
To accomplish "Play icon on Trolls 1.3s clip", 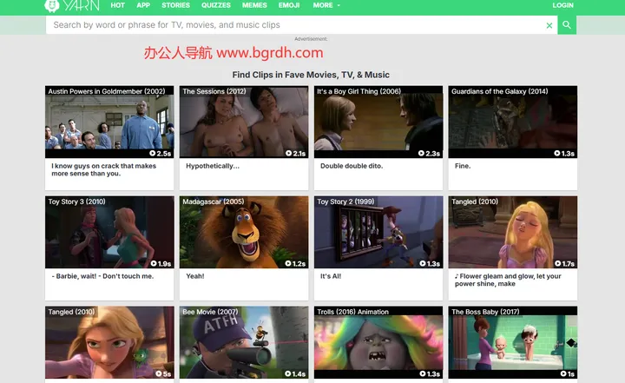I will (423, 373).
